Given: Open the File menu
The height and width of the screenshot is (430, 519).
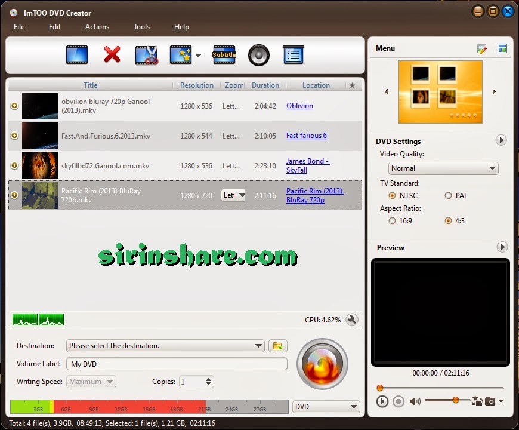Looking at the screenshot, I should click(19, 27).
